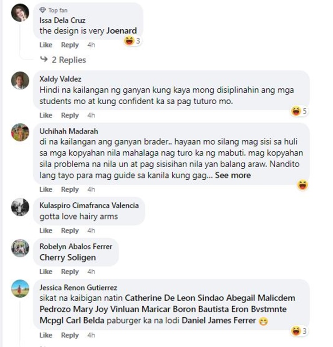Open the tagged Joenard profile link
Viewport: 333px width, 347px height.
click(x=122, y=31)
